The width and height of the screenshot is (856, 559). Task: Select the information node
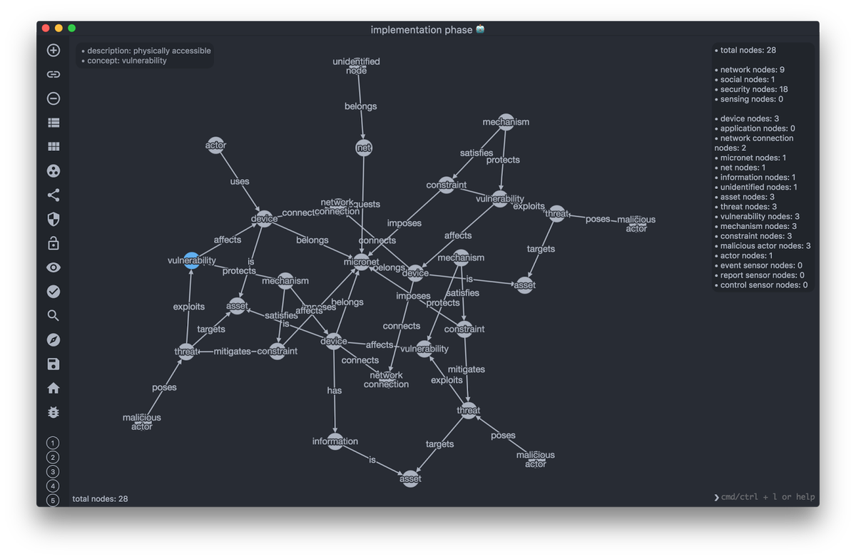click(x=335, y=441)
